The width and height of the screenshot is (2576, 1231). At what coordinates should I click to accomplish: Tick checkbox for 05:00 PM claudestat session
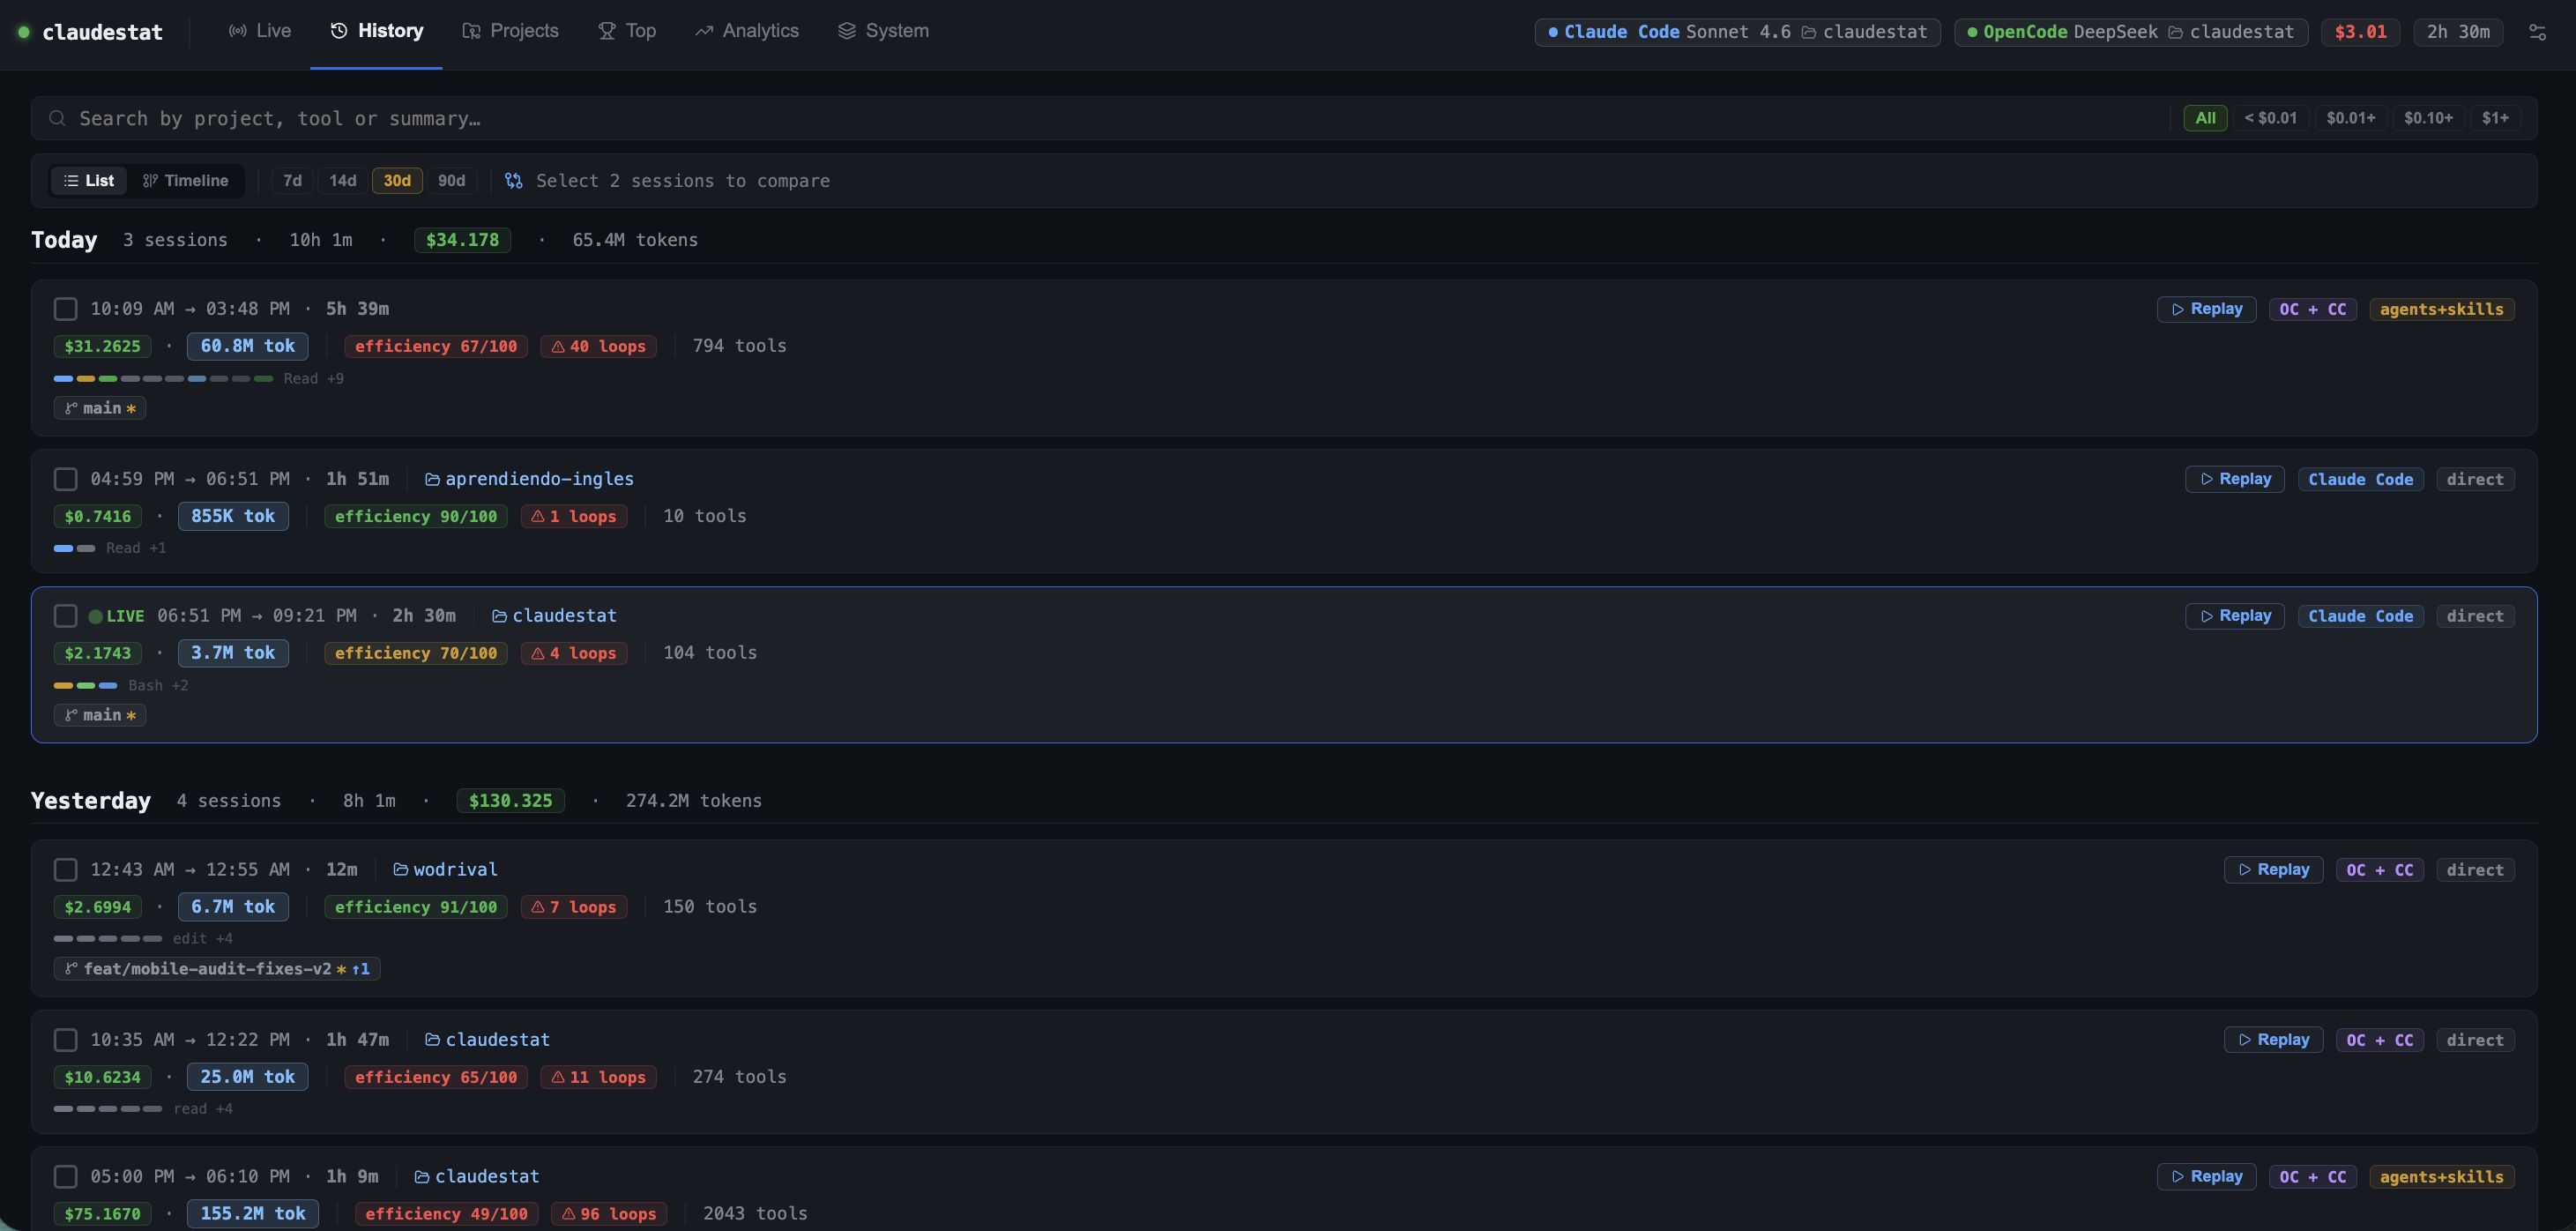pos(65,1177)
